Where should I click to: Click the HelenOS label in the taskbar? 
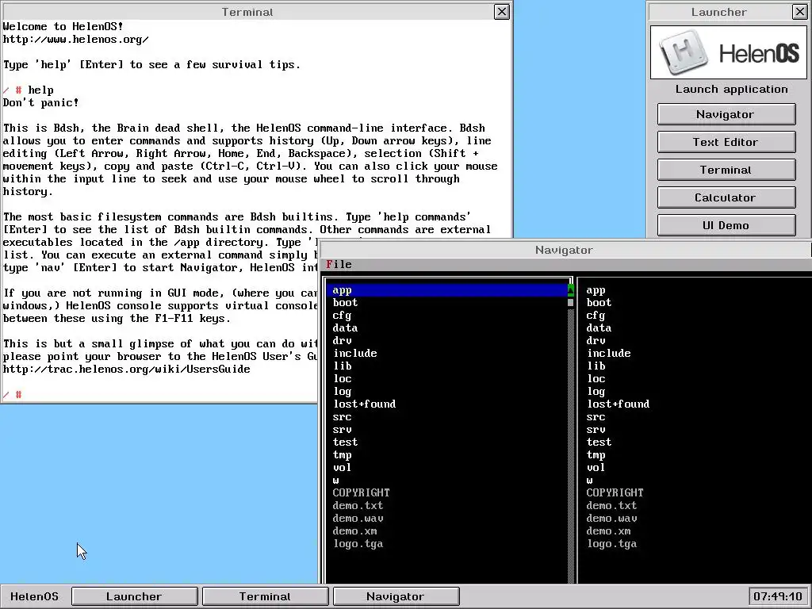(x=34, y=596)
